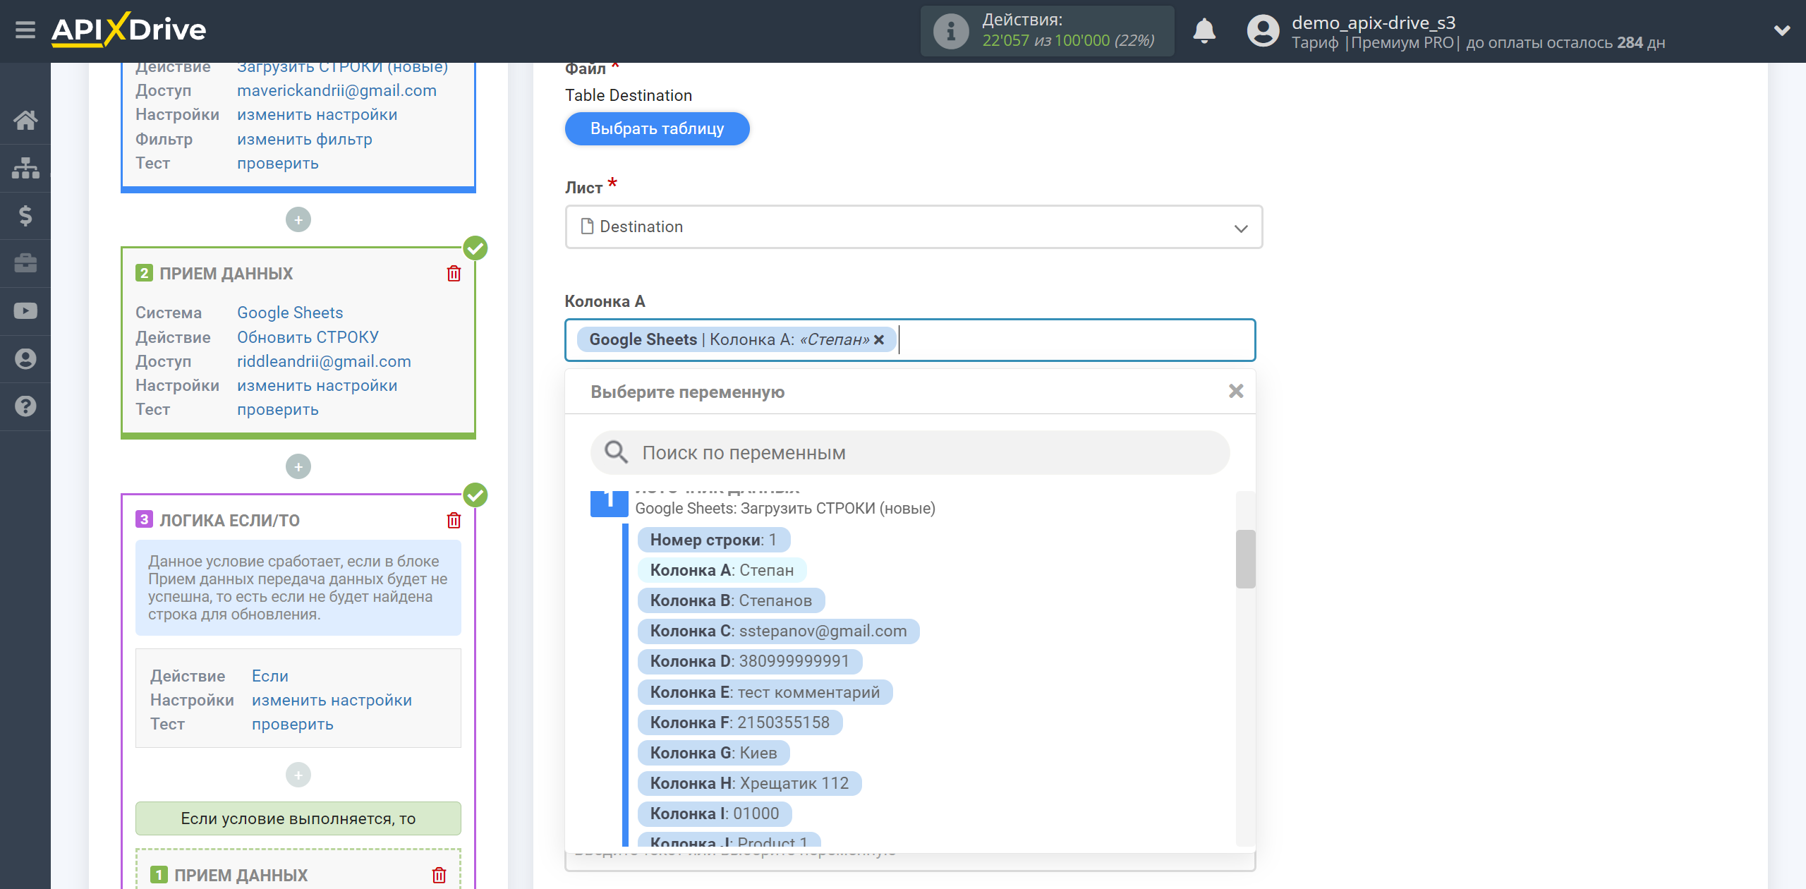Open the help question mark icon
The height and width of the screenshot is (889, 1806).
coord(25,406)
